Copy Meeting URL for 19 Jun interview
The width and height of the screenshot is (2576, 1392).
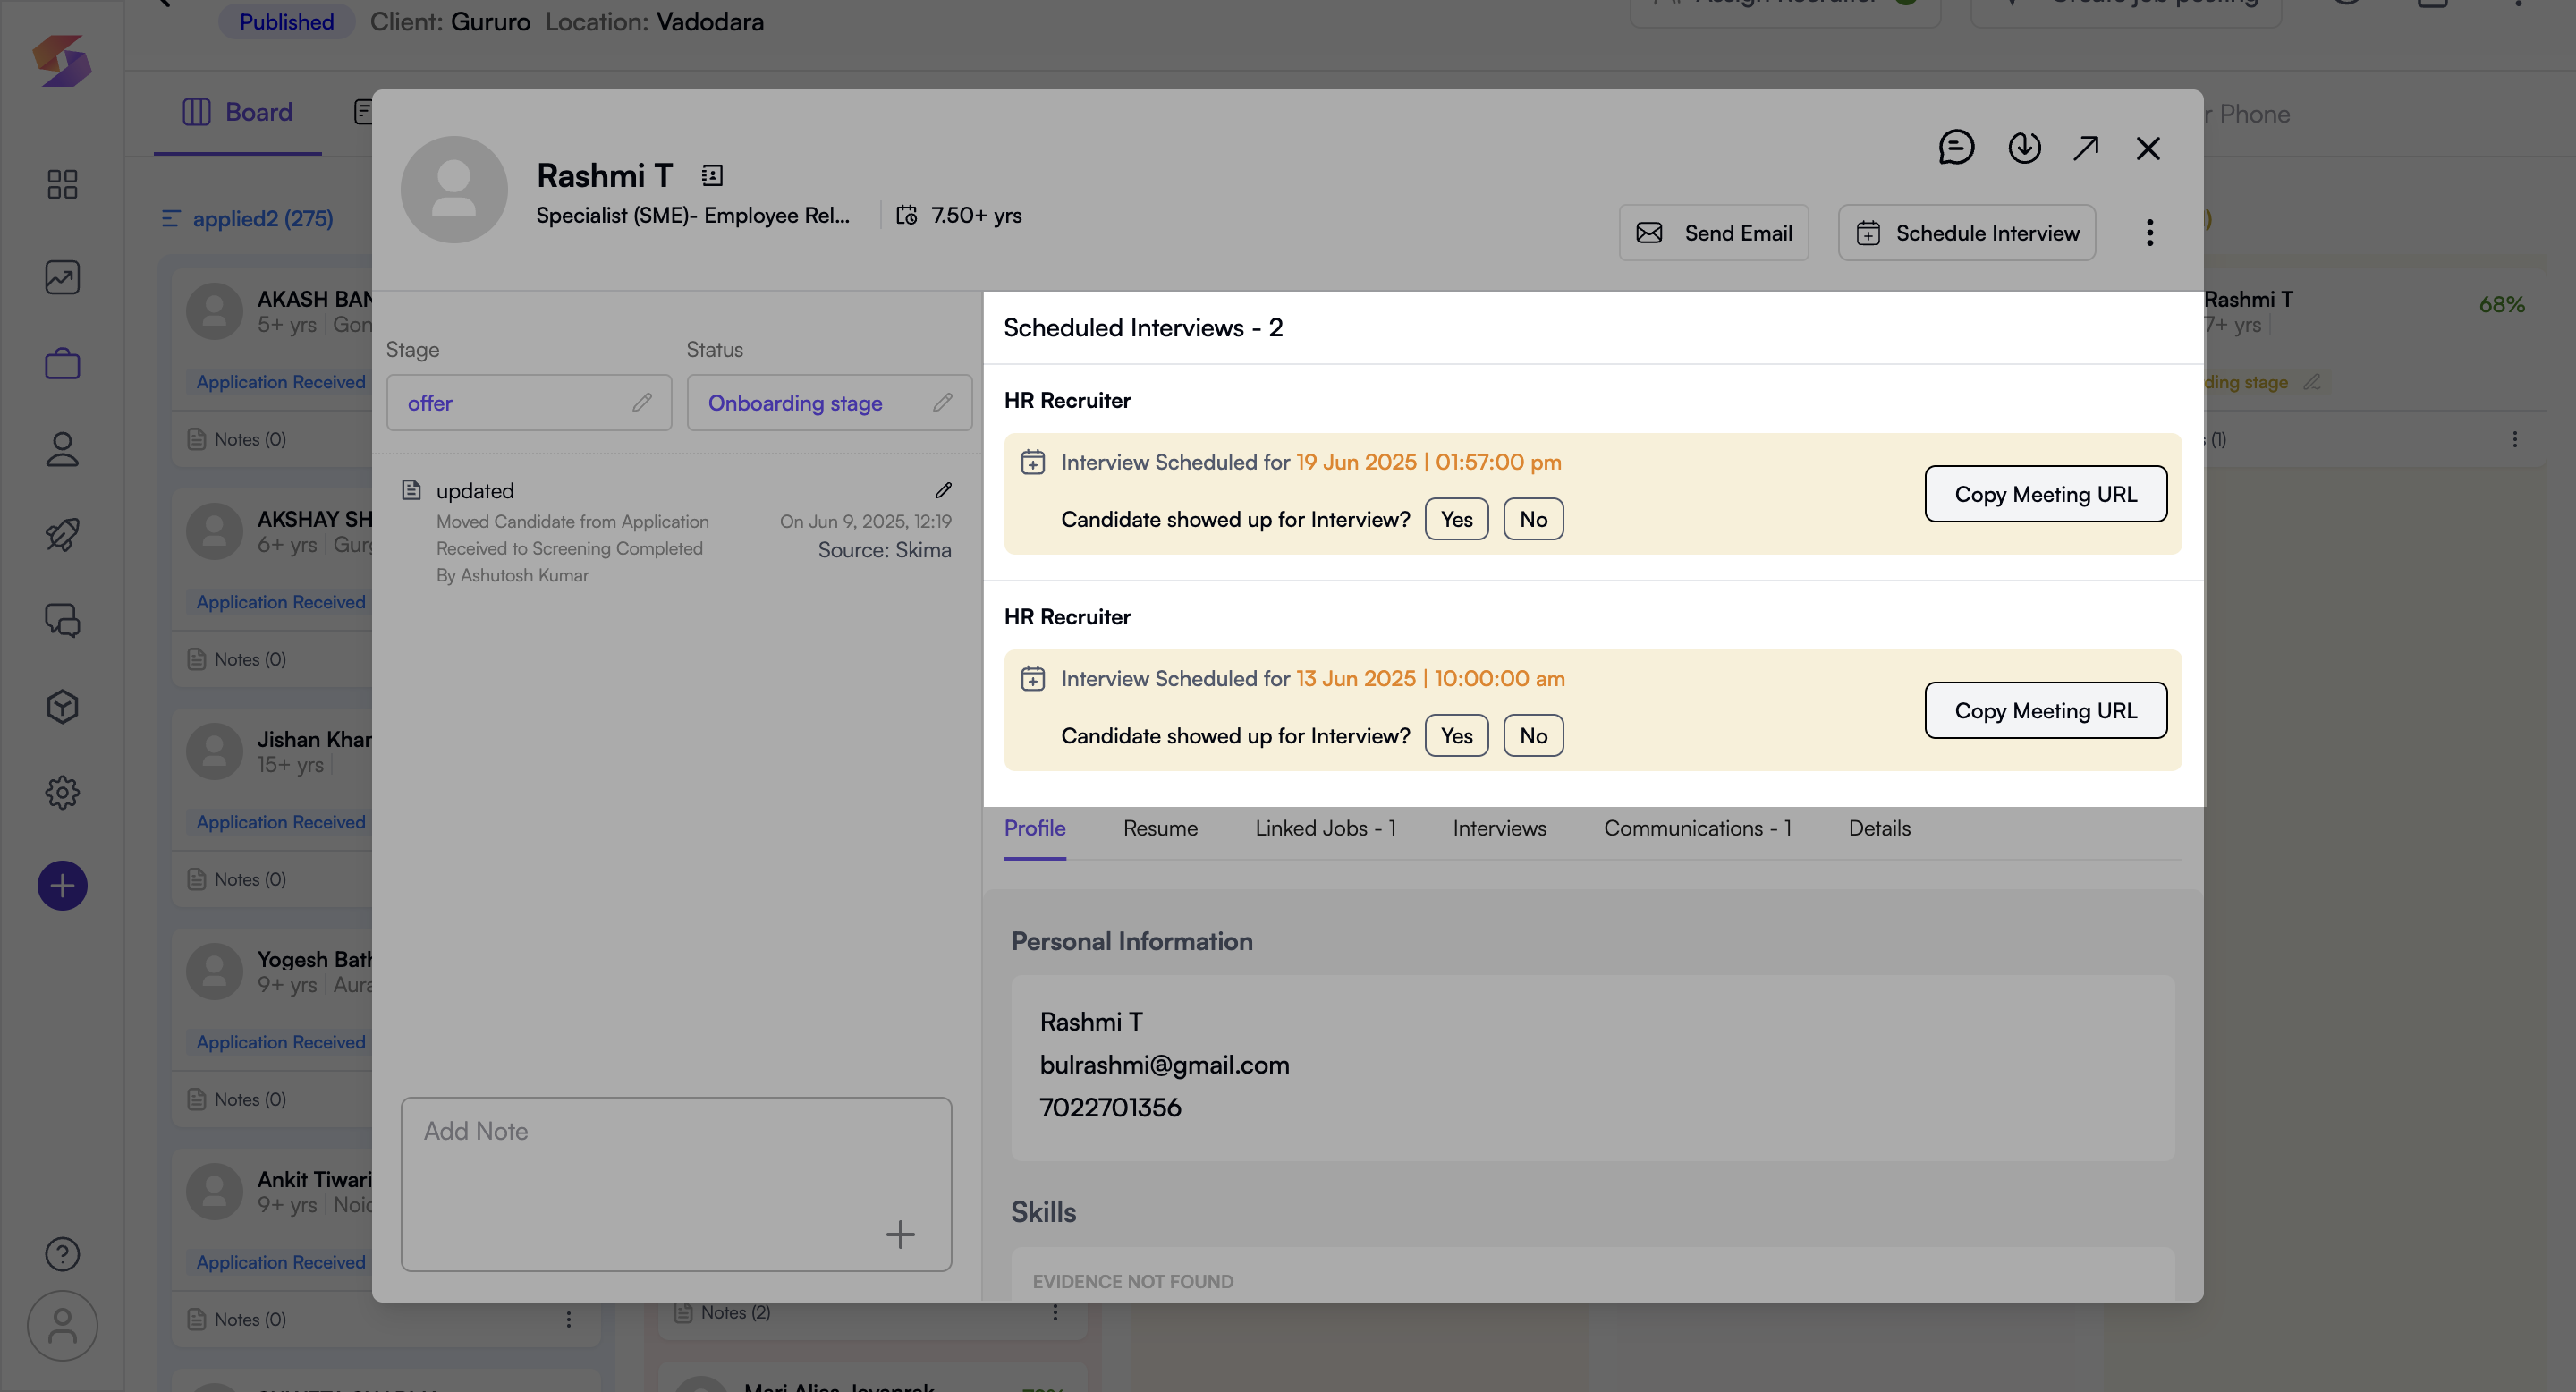(2045, 494)
